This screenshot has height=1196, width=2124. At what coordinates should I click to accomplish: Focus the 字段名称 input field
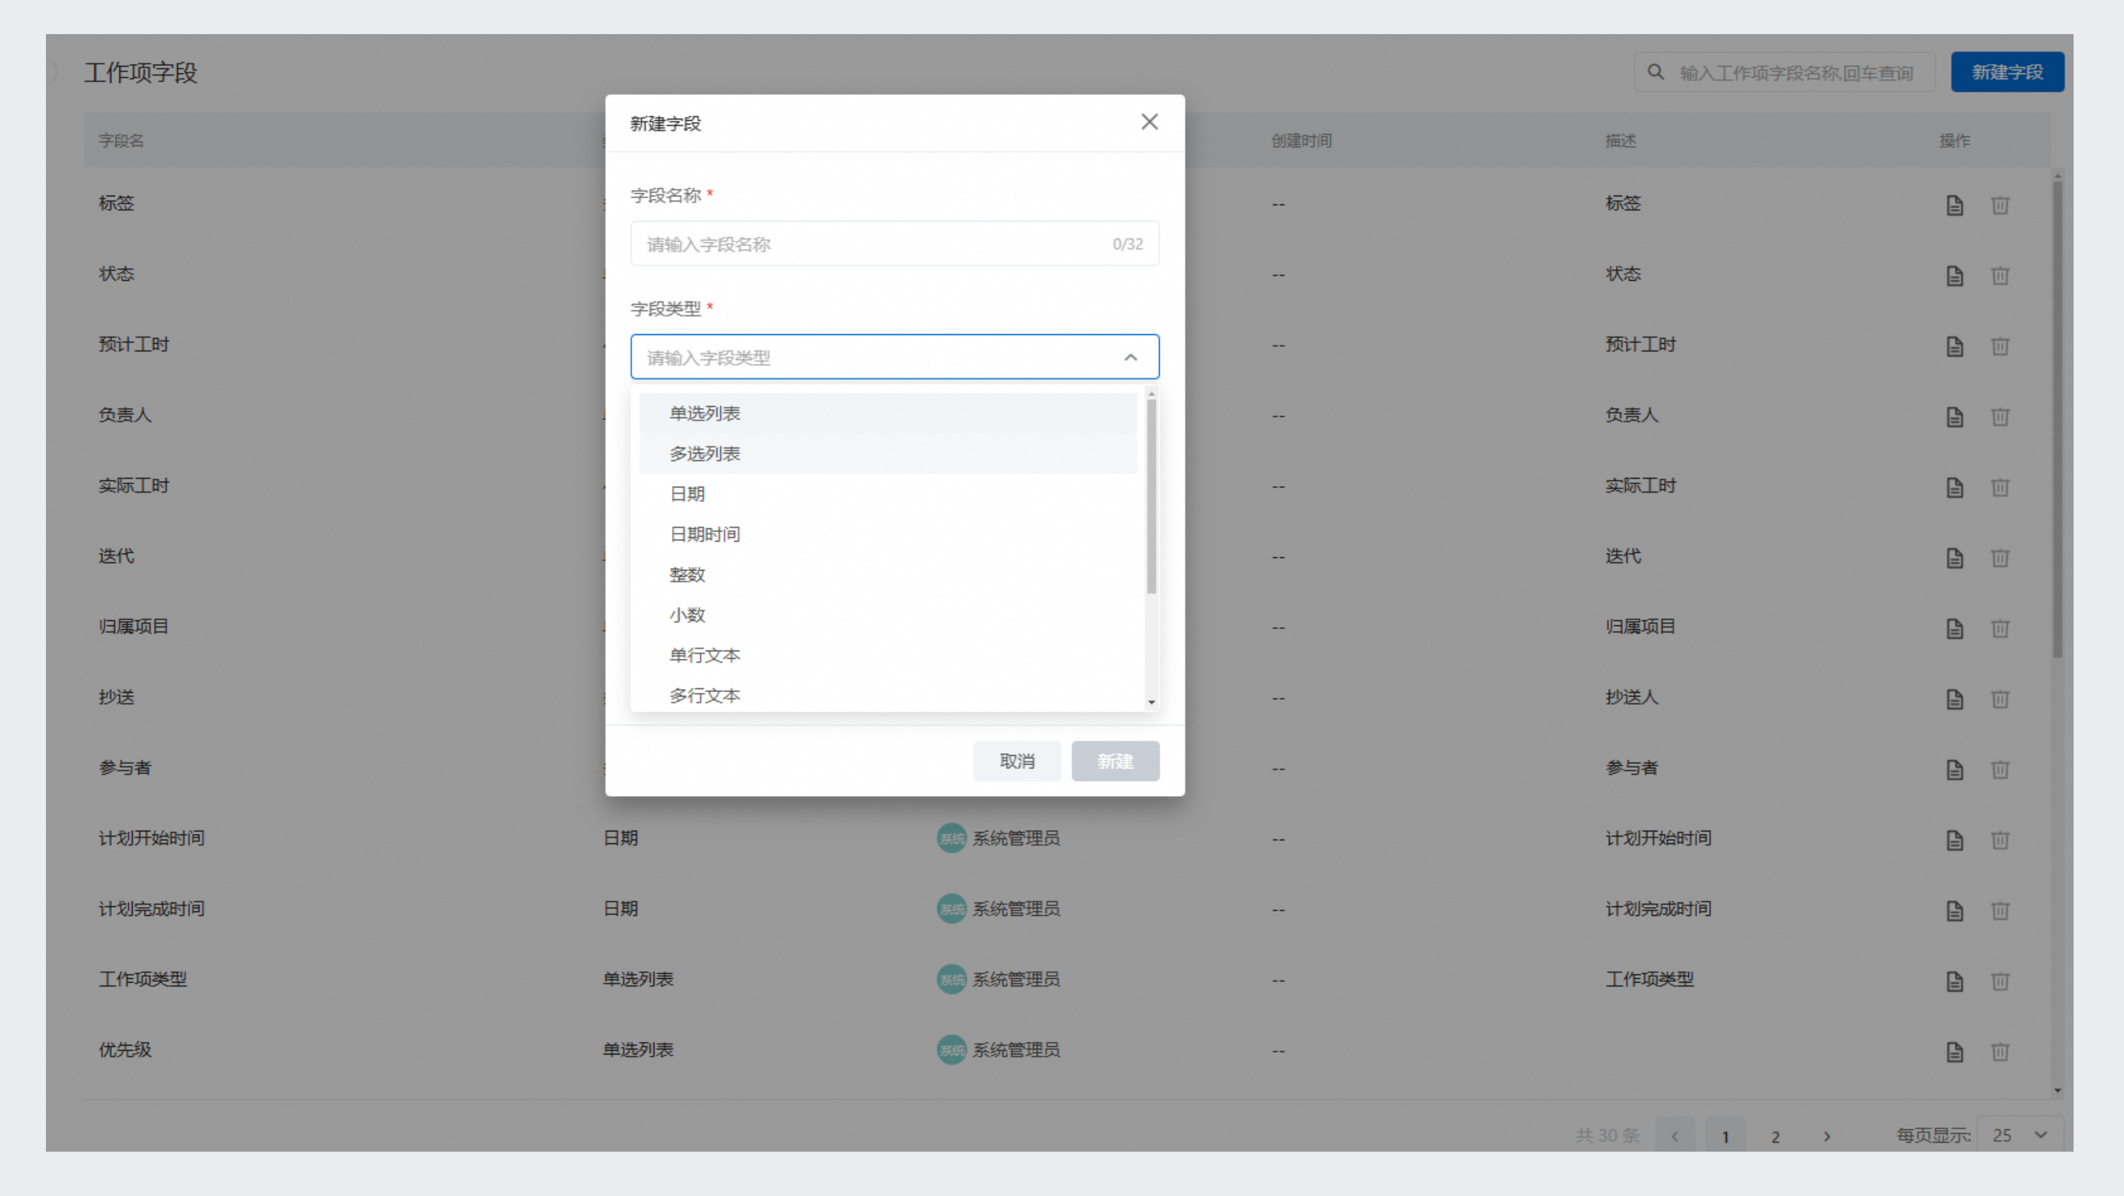pyautogui.click(x=895, y=244)
